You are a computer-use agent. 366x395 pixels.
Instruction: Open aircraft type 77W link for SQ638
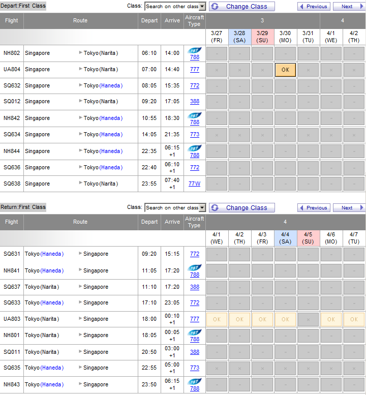click(195, 184)
